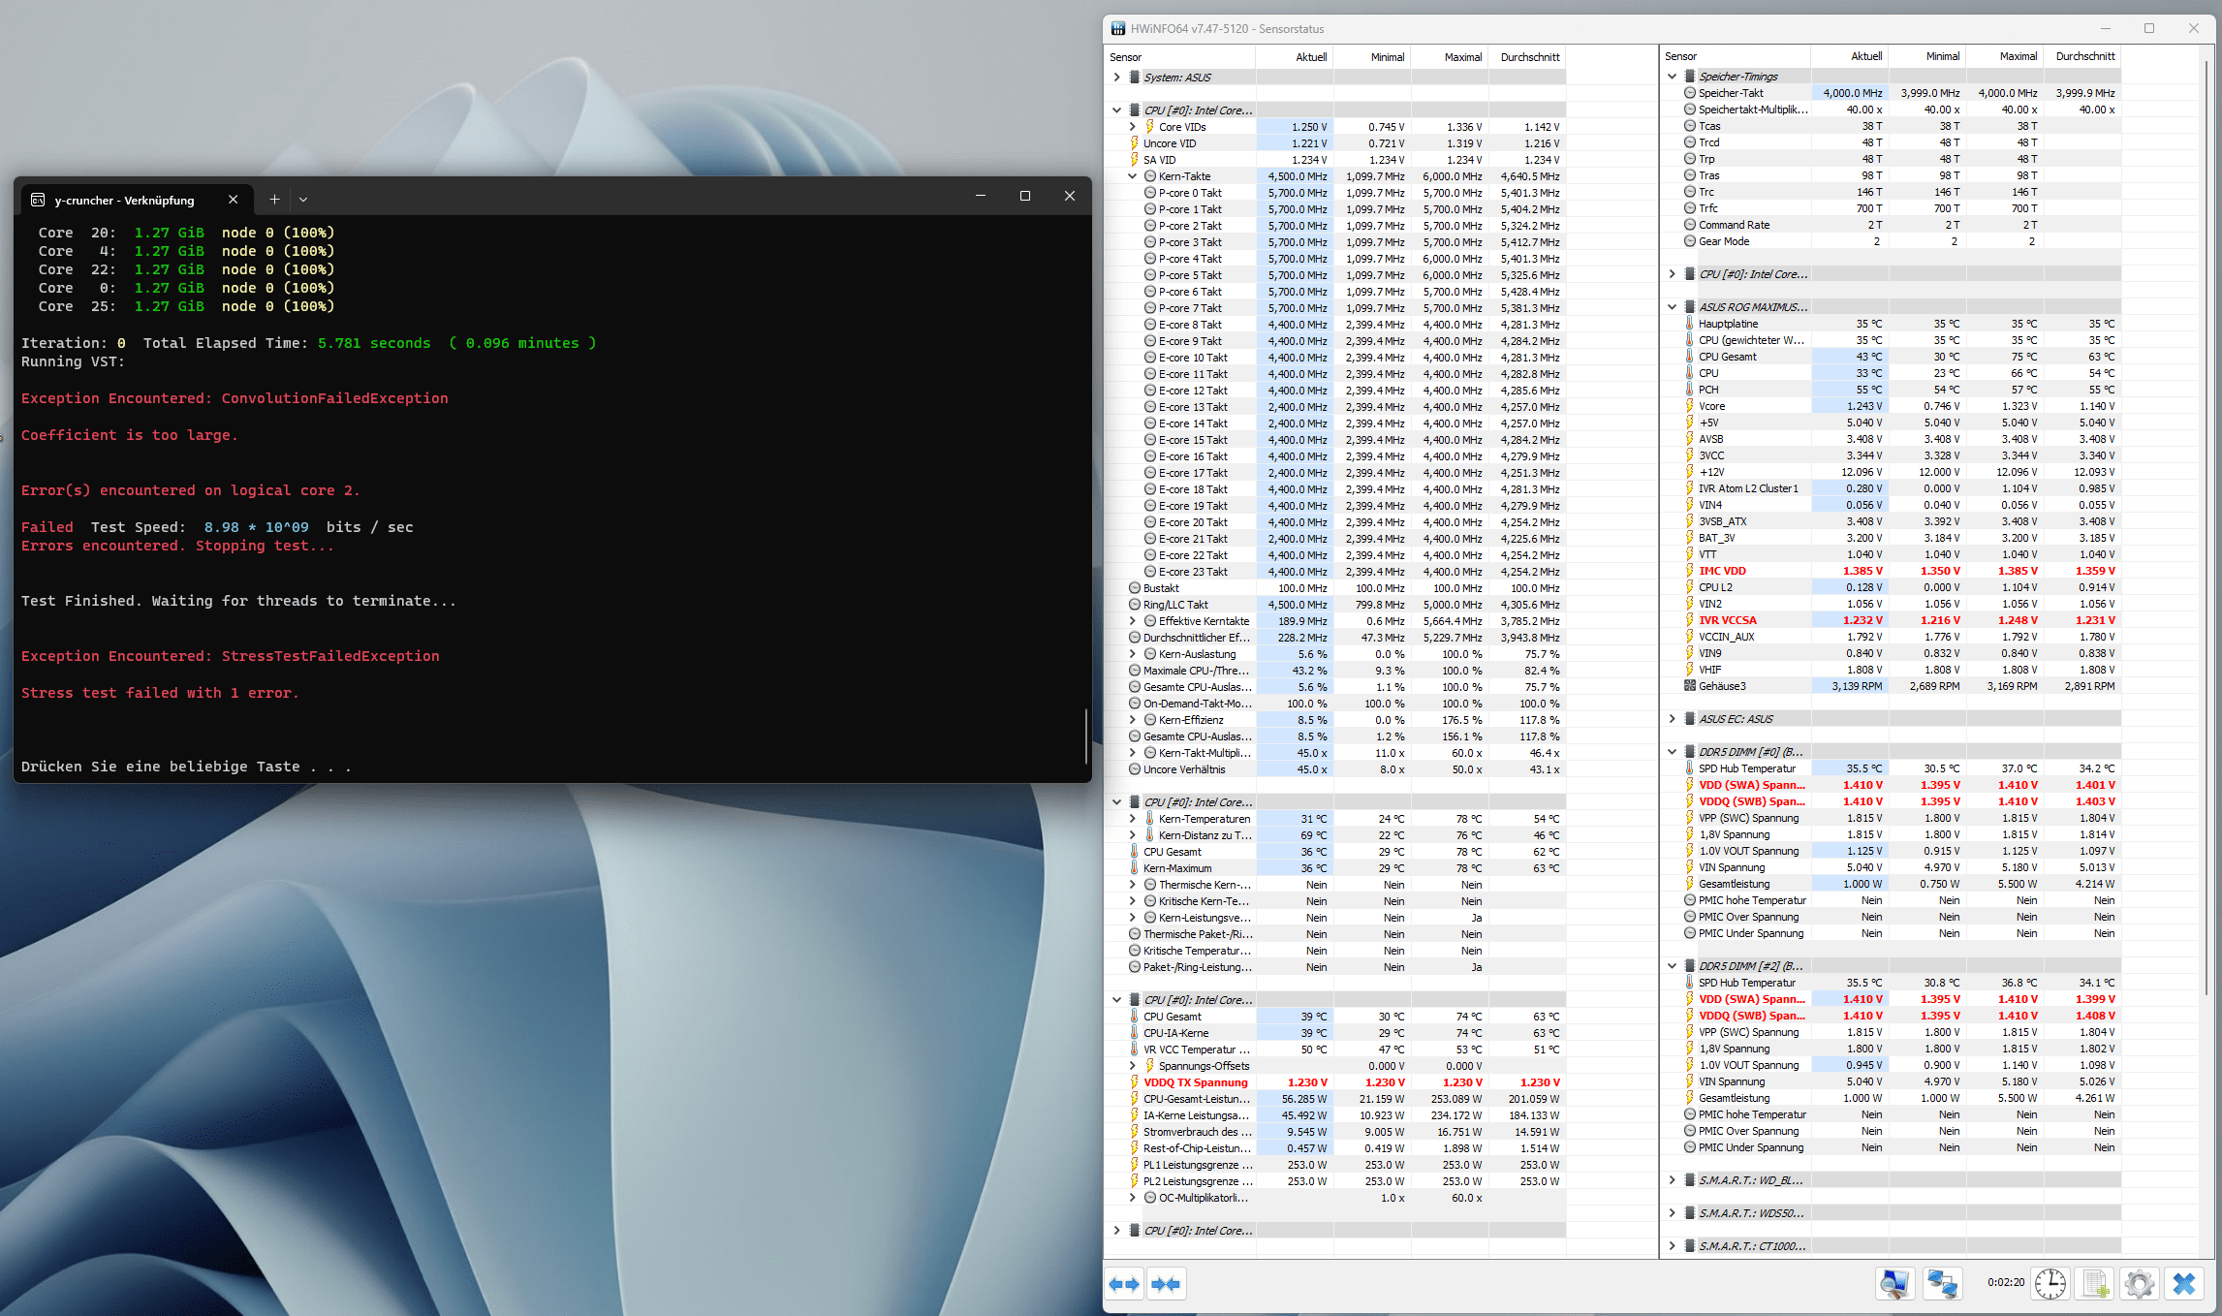Expand the ASUS EC: ASUS group
2222x1316 pixels.
1672,719
